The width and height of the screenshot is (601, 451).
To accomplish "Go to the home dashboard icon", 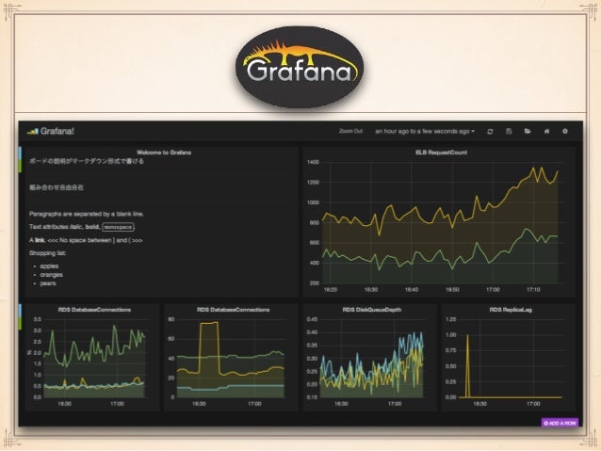I will click(546, 132).
